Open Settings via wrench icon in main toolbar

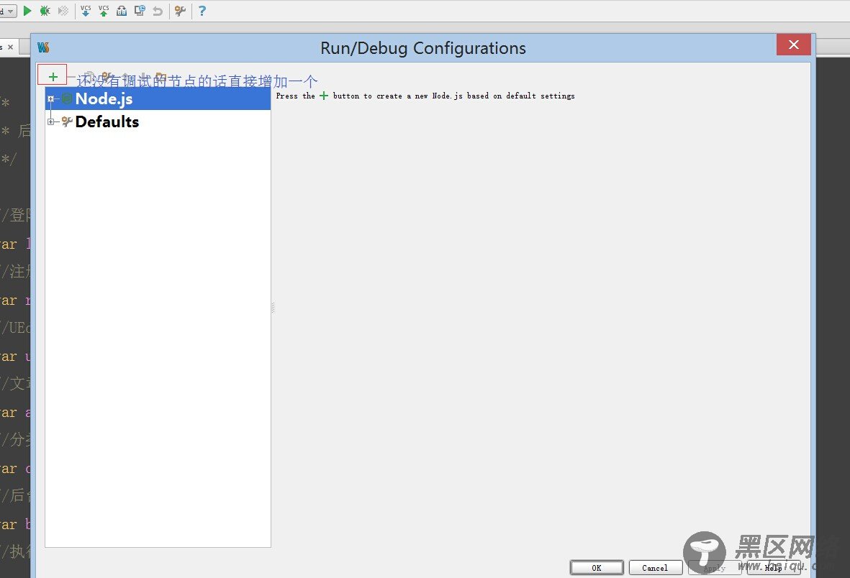[180, 10]
